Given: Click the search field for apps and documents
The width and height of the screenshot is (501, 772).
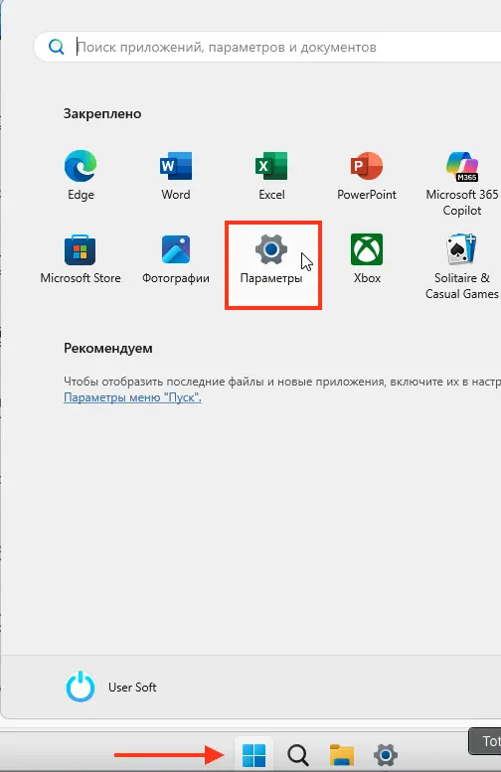Looking at the screenshot, I should coord(267,48).
